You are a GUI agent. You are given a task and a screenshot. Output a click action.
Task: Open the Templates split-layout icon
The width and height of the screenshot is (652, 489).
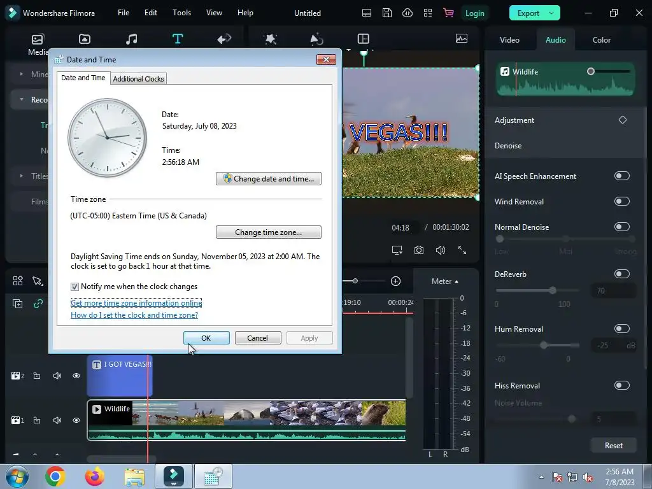pos(364,39)
